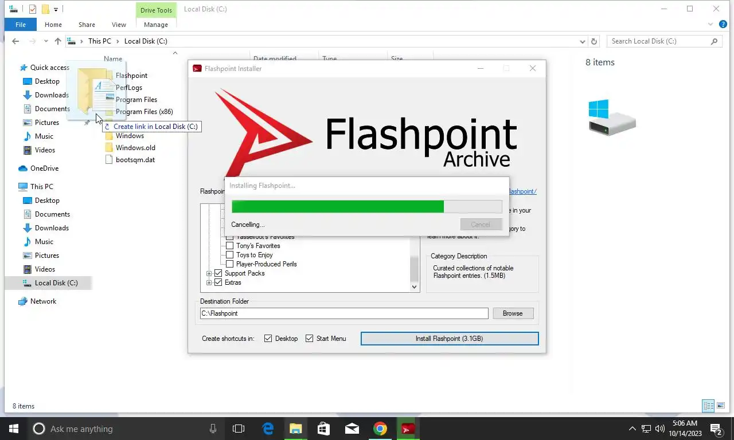
Task: Refresh the Local Disk (C:) view
Action: [594, 41]
